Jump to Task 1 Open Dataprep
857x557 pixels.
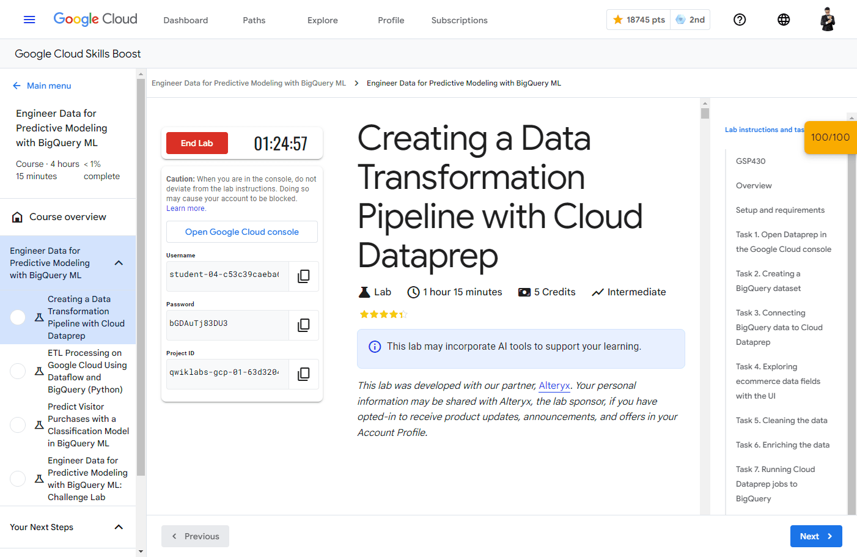coord(784,242)
